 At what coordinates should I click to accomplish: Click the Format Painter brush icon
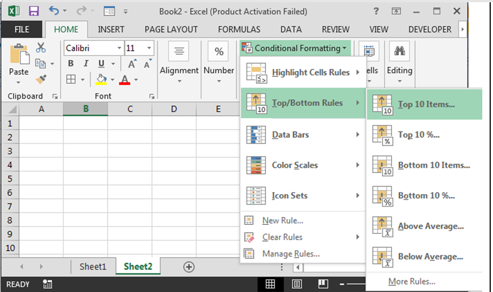pos(41,79)
